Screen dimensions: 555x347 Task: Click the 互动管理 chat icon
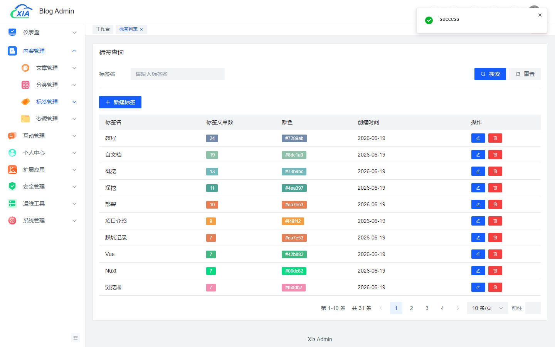tap(12, 136)
